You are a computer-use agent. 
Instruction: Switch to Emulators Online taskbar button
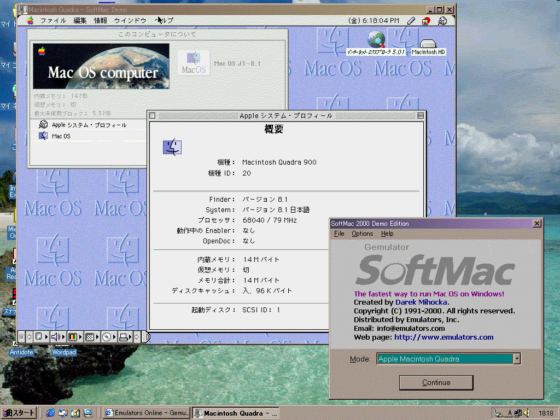click(x=147, y=413)
